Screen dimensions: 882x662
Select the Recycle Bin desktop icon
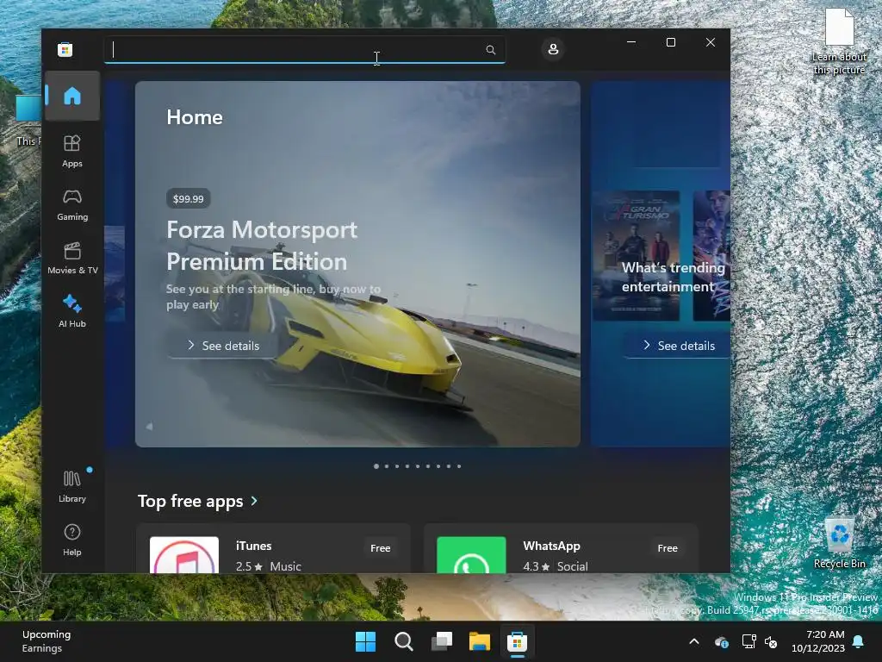point(839,543)
